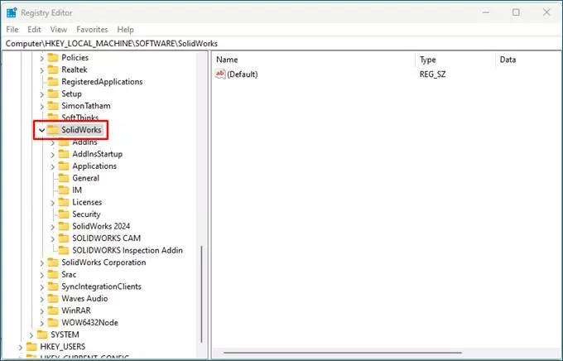Click the SyncIntegrationClients folder icon
563x361 pixels.
(x=53, y=286)
